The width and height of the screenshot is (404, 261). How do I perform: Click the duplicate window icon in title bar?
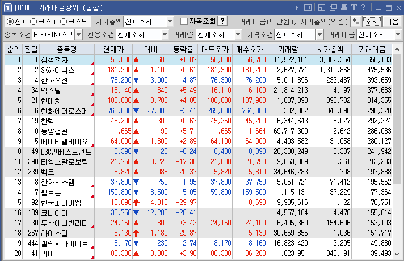(333, 8)
